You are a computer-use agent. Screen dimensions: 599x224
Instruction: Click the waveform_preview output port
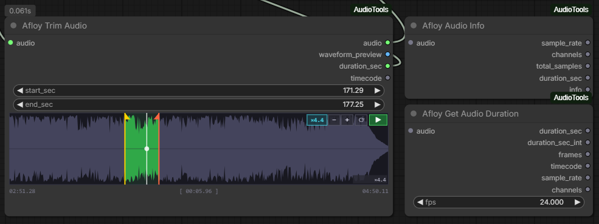(x=388, y=55)
